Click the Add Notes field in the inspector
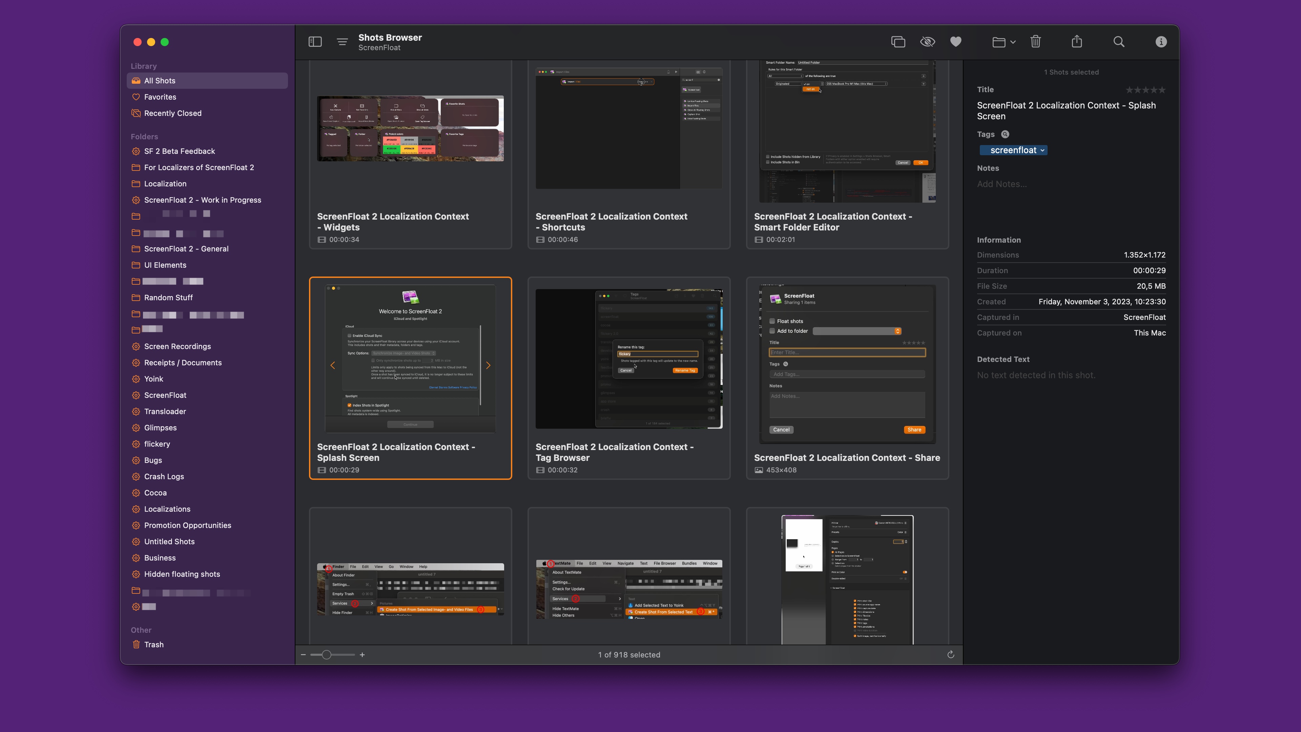1301x732 pixels. [x=1003, y=184]
